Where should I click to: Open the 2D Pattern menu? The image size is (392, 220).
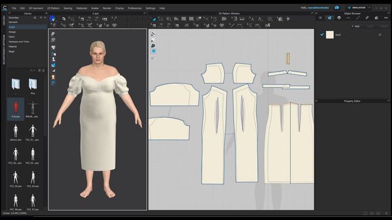point(53,8)
